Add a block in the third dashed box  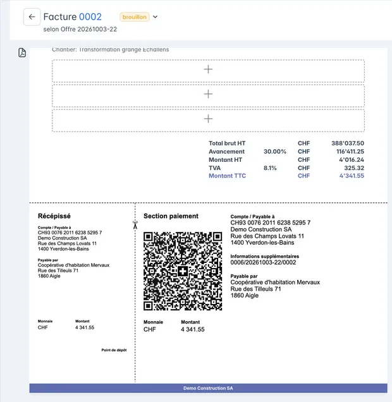click(x=208, y=121)
